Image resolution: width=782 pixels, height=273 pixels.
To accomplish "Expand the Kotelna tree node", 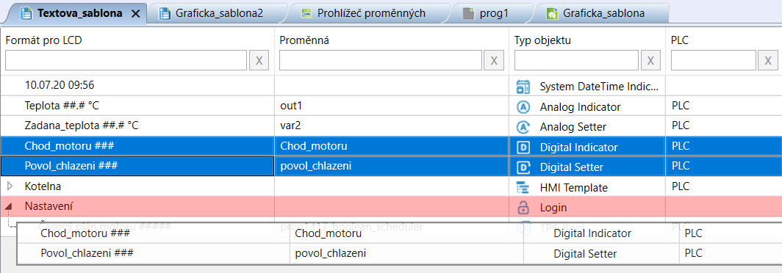I will pyautogui.click(x=10, y=187).
